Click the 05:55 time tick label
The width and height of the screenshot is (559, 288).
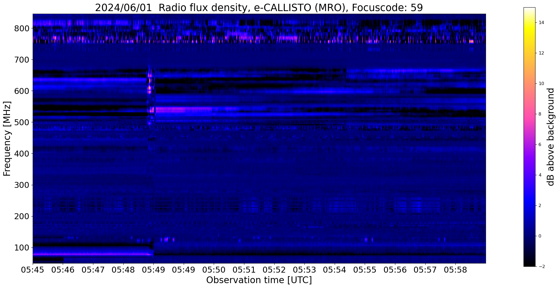tap(365, 270)
